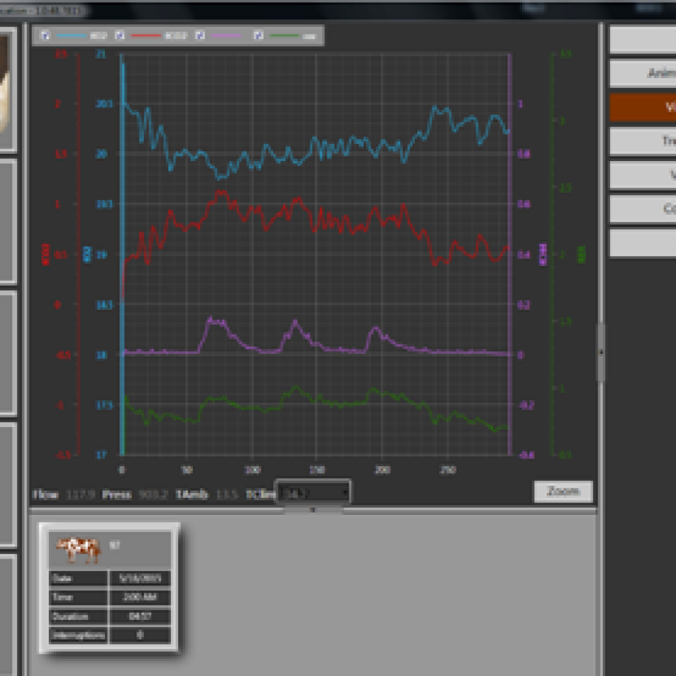Viewport: 676px width, 676px height.
Task: Disable the green series legend checkbox
Action: pyautogui.click(x=258, y=36)
